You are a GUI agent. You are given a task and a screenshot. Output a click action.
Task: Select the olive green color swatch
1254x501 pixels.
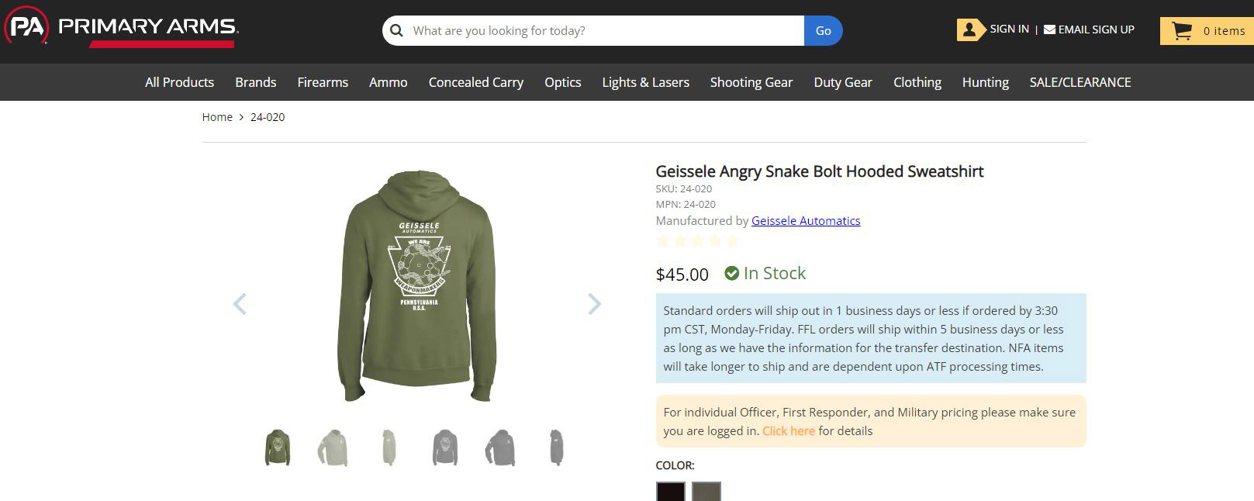point(706,492)
